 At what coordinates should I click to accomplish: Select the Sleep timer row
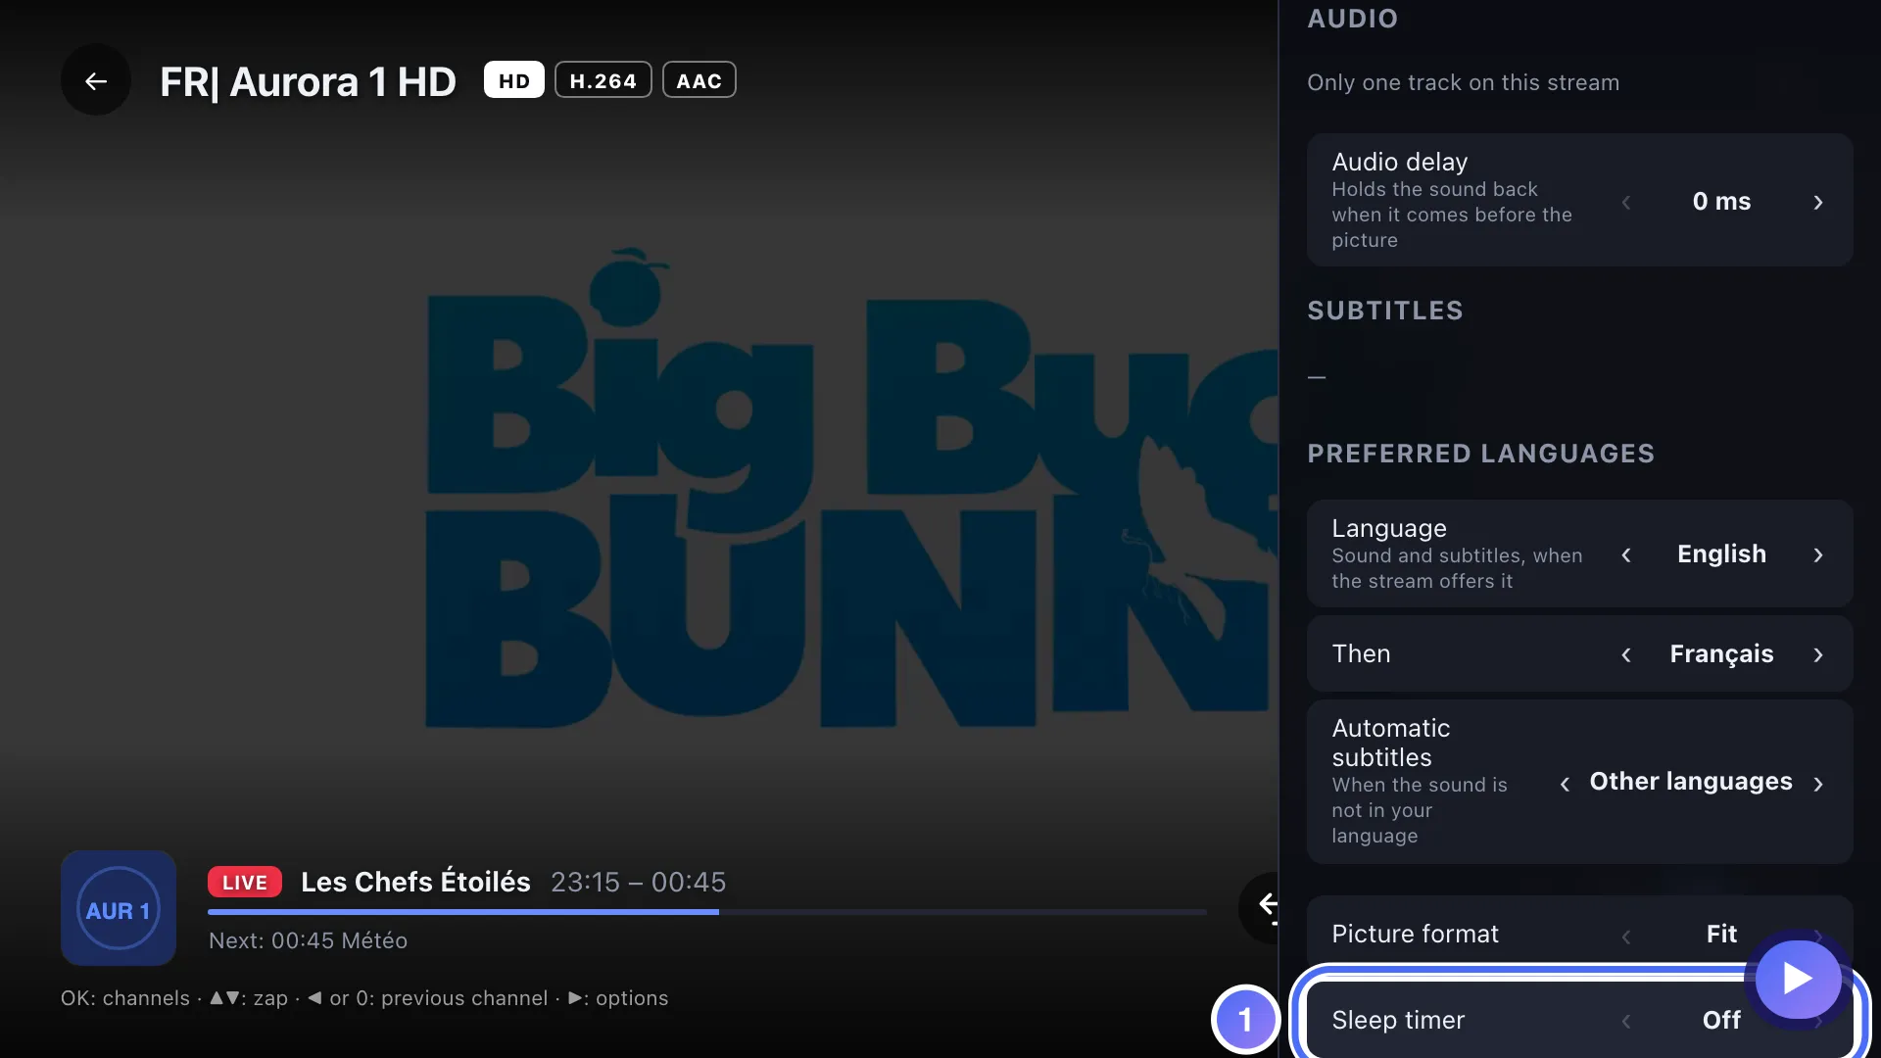pos(1579,1020)
